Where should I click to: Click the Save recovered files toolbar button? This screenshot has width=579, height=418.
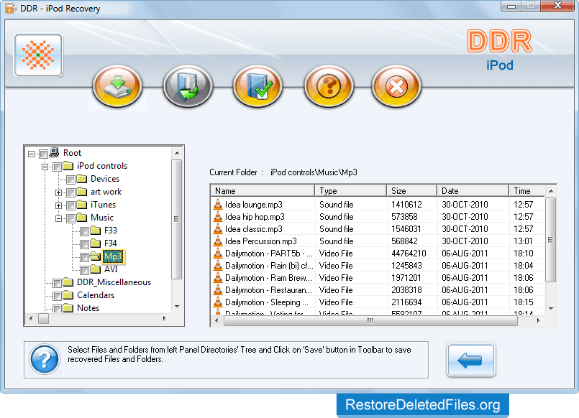pyautogui.click(x=117, y=87)
